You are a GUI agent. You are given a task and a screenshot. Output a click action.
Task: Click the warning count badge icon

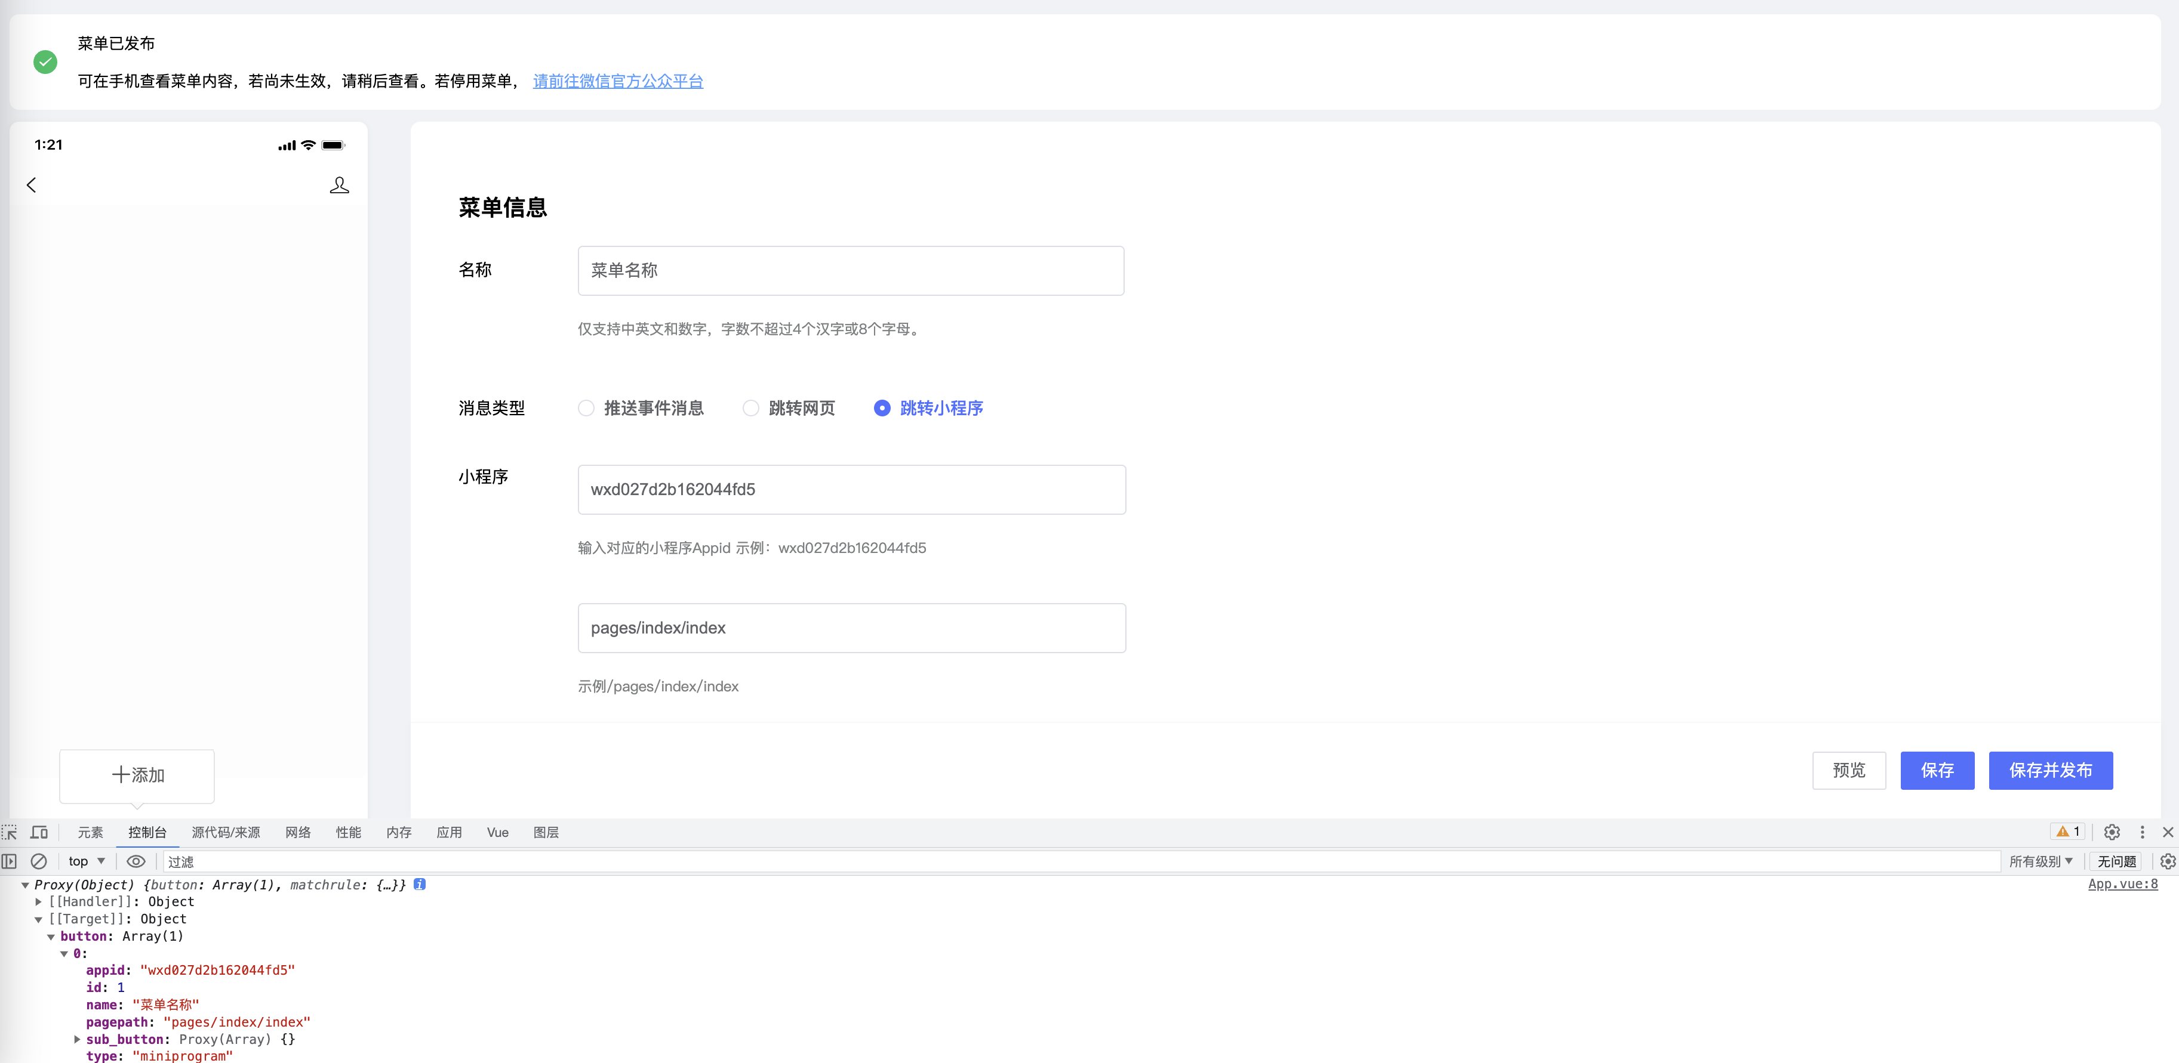click(x=2067, y=832)
